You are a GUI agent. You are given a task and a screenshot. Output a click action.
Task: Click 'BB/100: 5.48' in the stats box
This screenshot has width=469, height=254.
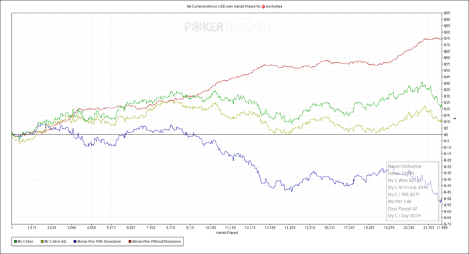click(x=399, y=201)
